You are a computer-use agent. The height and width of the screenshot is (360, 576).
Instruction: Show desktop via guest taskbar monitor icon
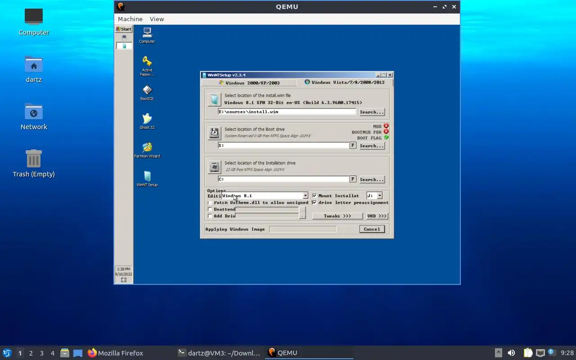pyautogui.click(x=124, y=37)
